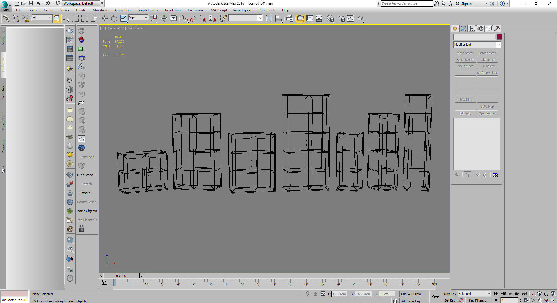Click the Render Production teapot icon
The image size is (557, 303).
(360, 19)
